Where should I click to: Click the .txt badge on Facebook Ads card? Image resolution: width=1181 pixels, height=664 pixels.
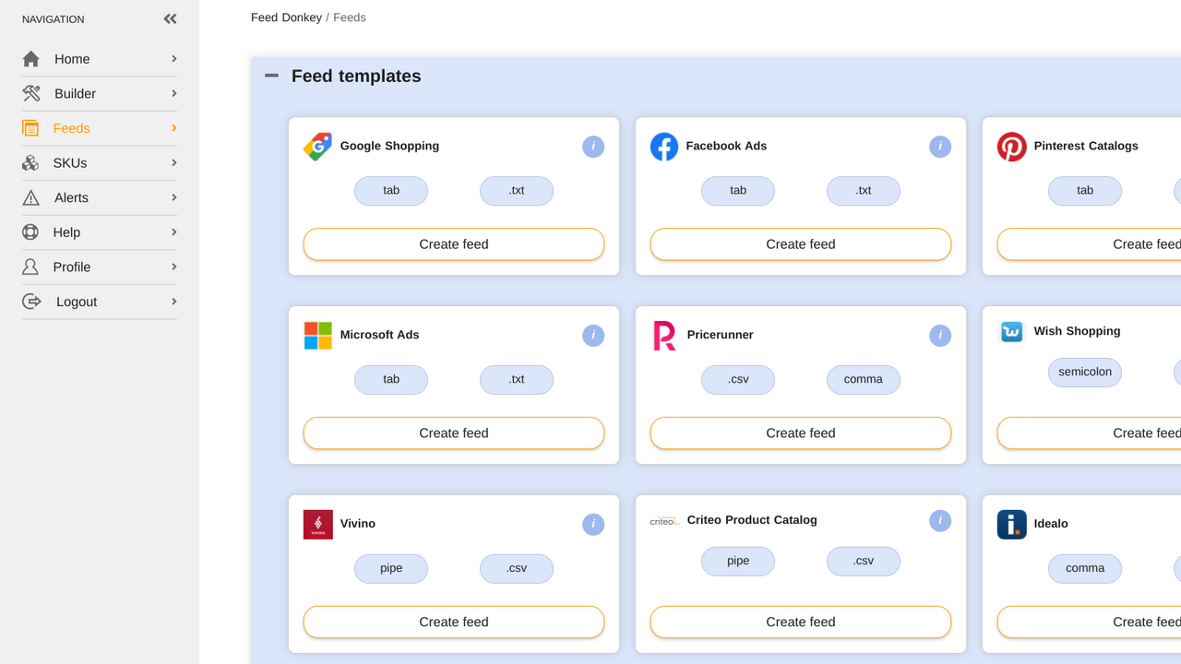pyautogui.click(x=864, y=190)
